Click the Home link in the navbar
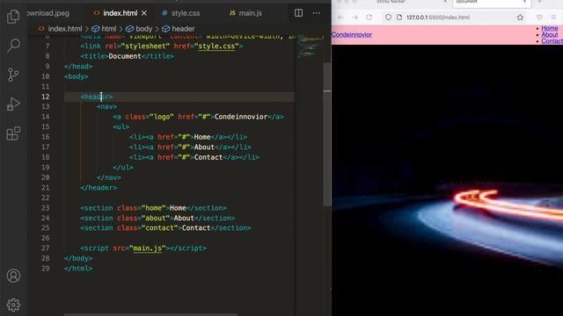 pos(549,28)
